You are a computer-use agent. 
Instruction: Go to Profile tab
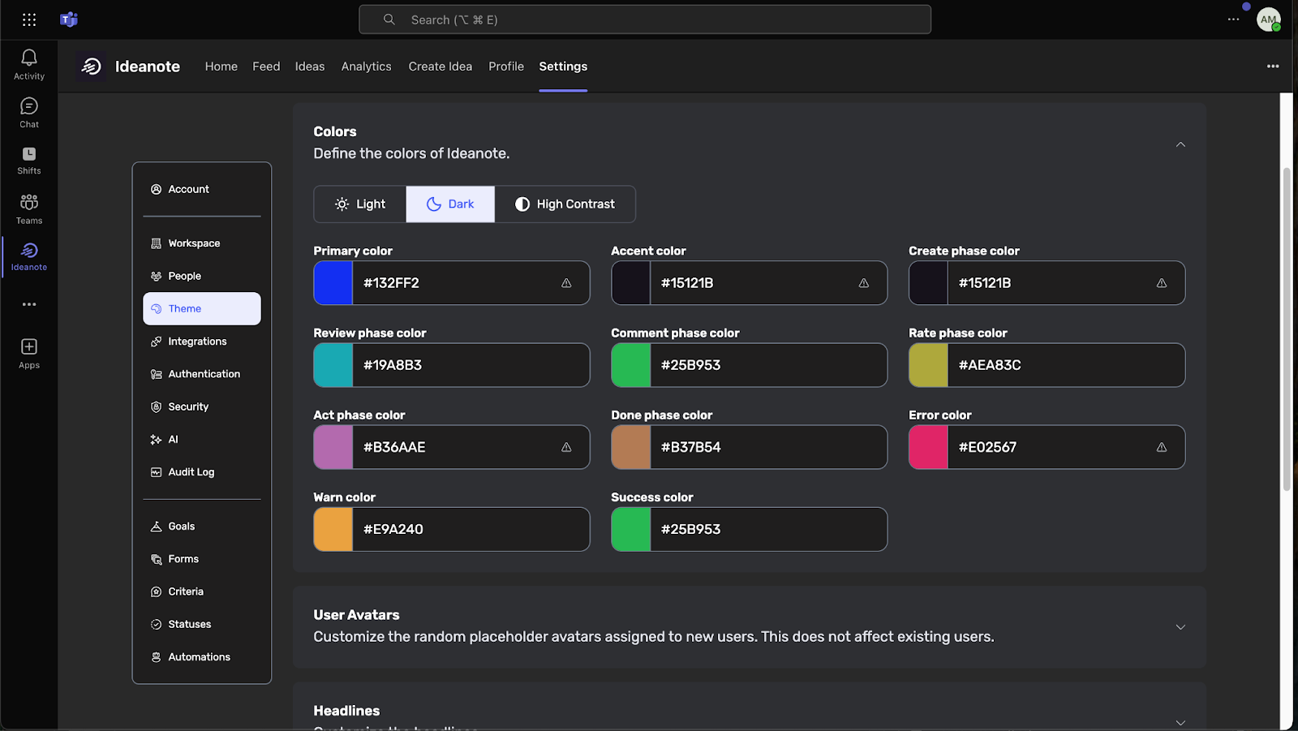pos(506,67)
